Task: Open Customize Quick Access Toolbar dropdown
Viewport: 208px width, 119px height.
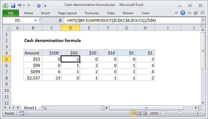Action: coord(45,6)
